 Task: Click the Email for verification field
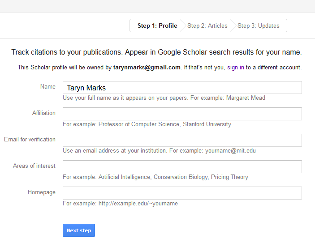[x=182, y=140]
